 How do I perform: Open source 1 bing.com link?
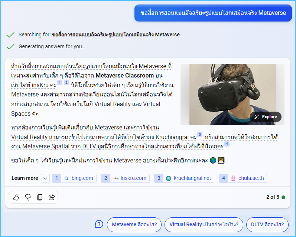click(x=74, y=178)
